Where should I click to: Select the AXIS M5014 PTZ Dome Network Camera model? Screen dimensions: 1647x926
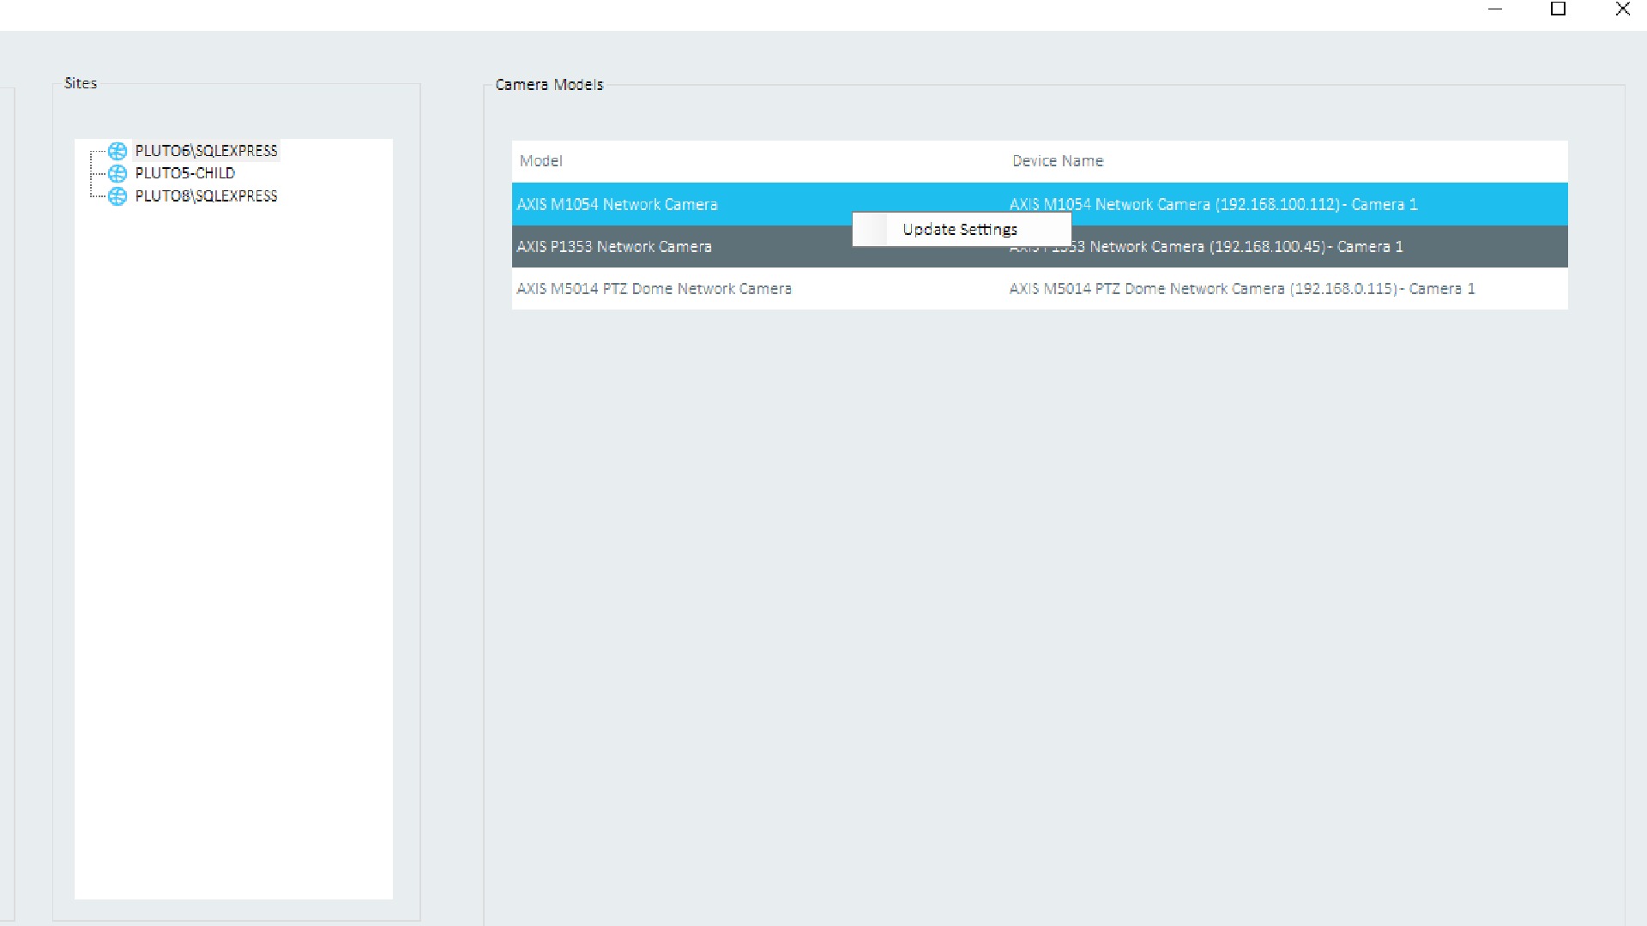click(x=654, y=289)
